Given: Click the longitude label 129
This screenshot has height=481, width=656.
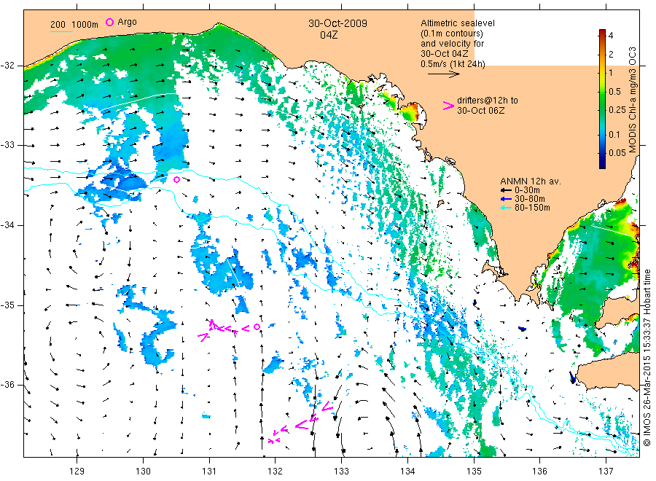Looking at the screenshot, I should pyautogui.click(x=77, y=472).
